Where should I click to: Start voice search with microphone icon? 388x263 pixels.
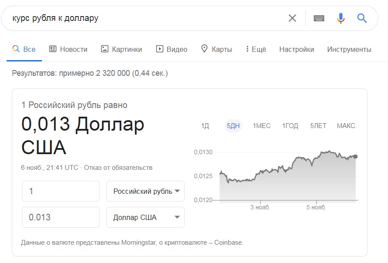click(341, 18)
